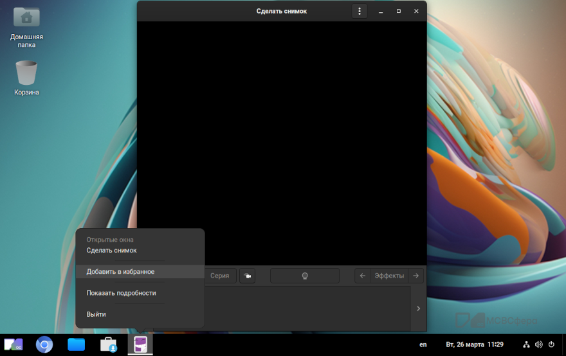Open Chromium browser from the taskbar
Viewport: 566px width, 356px height.
[x=44, y=344]
